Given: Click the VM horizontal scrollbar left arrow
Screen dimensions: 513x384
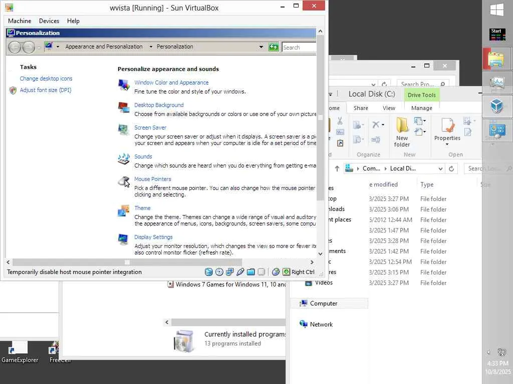Looking at the screenshot, I should [8, 262].
